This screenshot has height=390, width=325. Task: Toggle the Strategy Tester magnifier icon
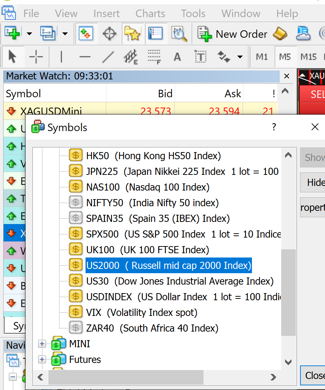click(179, 34)
